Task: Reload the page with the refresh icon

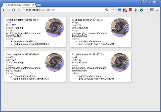Action: tap(14, 10)
